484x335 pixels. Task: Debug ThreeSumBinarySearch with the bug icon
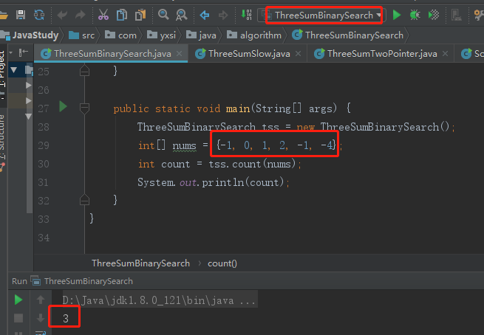coord(415,15)
